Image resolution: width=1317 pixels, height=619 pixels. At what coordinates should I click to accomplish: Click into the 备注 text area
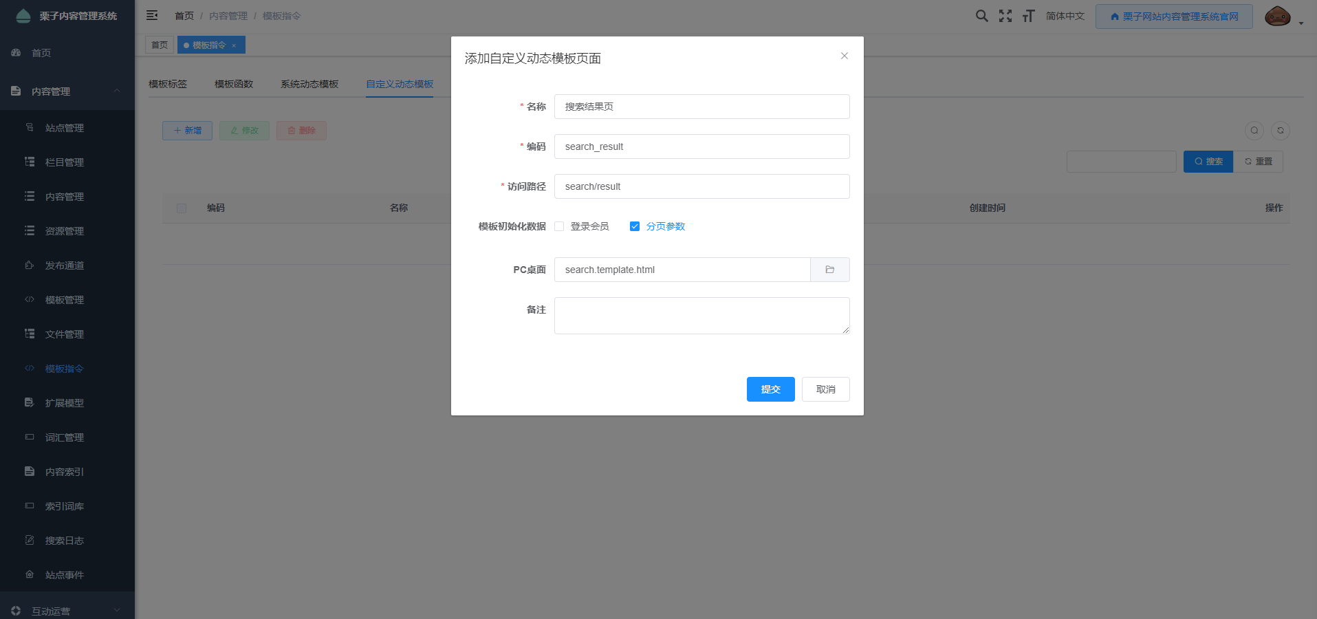coord(701,316)
